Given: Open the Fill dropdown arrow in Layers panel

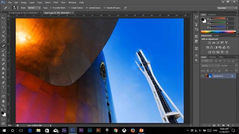Looking at the screenshot, I should point(236,70).
